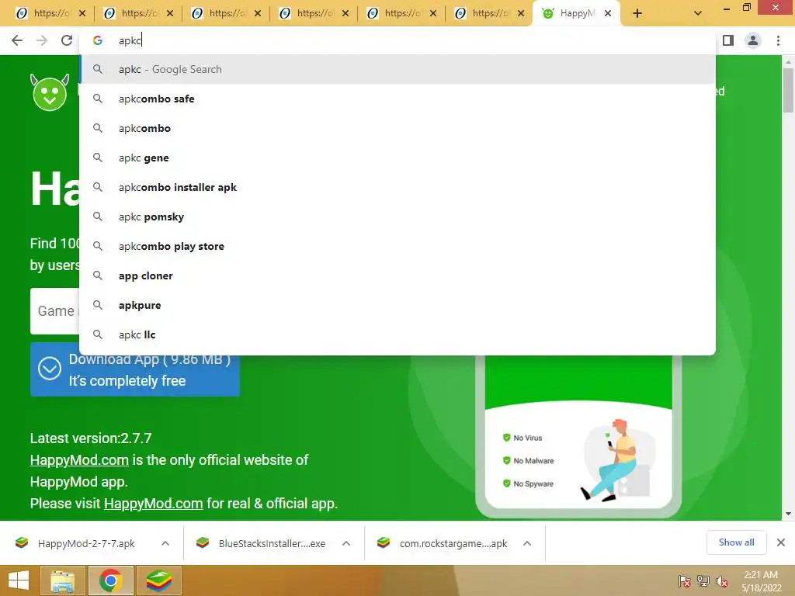This screenshot has height=596, width=795.
Task: Open the tab search chevron
Action: click(698, 14)
